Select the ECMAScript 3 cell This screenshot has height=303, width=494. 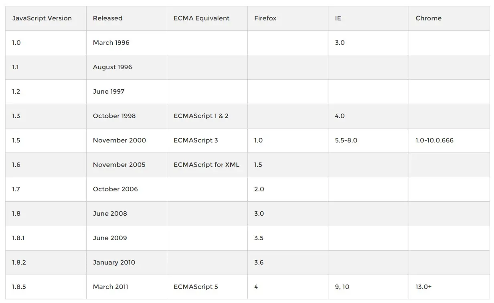pos(207,140)
